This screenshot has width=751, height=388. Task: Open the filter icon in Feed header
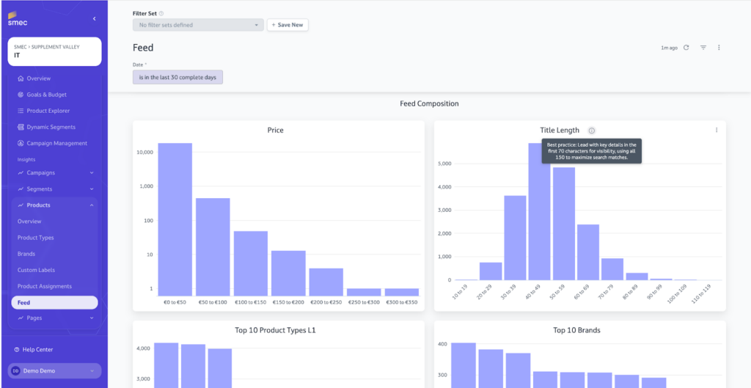[703, 48]
